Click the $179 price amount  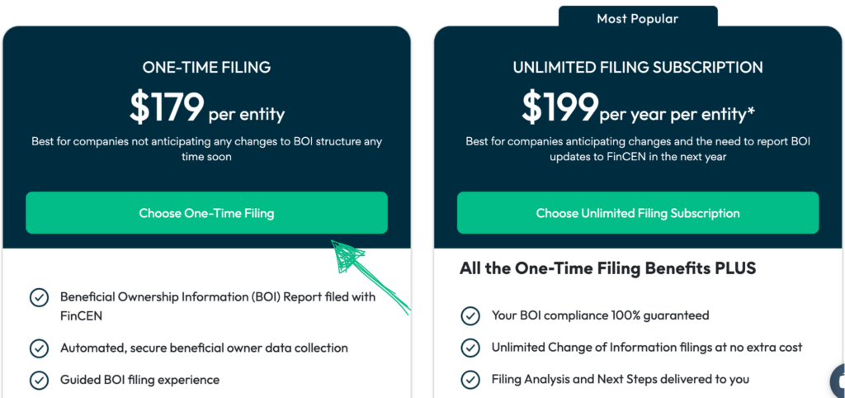click(167, 107)
